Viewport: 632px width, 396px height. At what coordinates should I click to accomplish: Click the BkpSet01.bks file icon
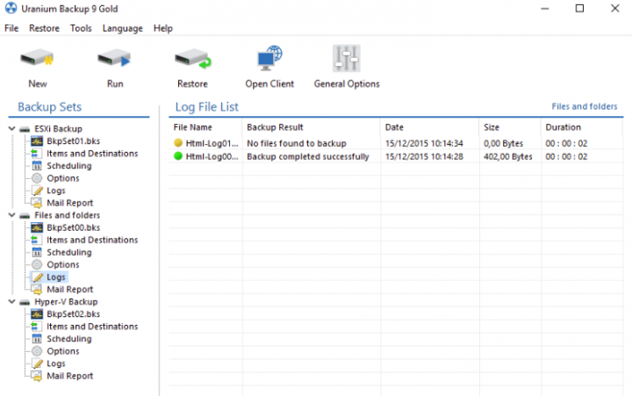37,141
